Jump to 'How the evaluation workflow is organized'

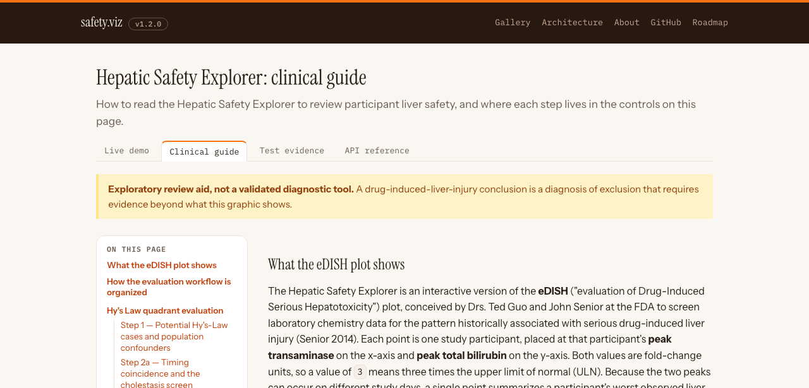(169, 287)
